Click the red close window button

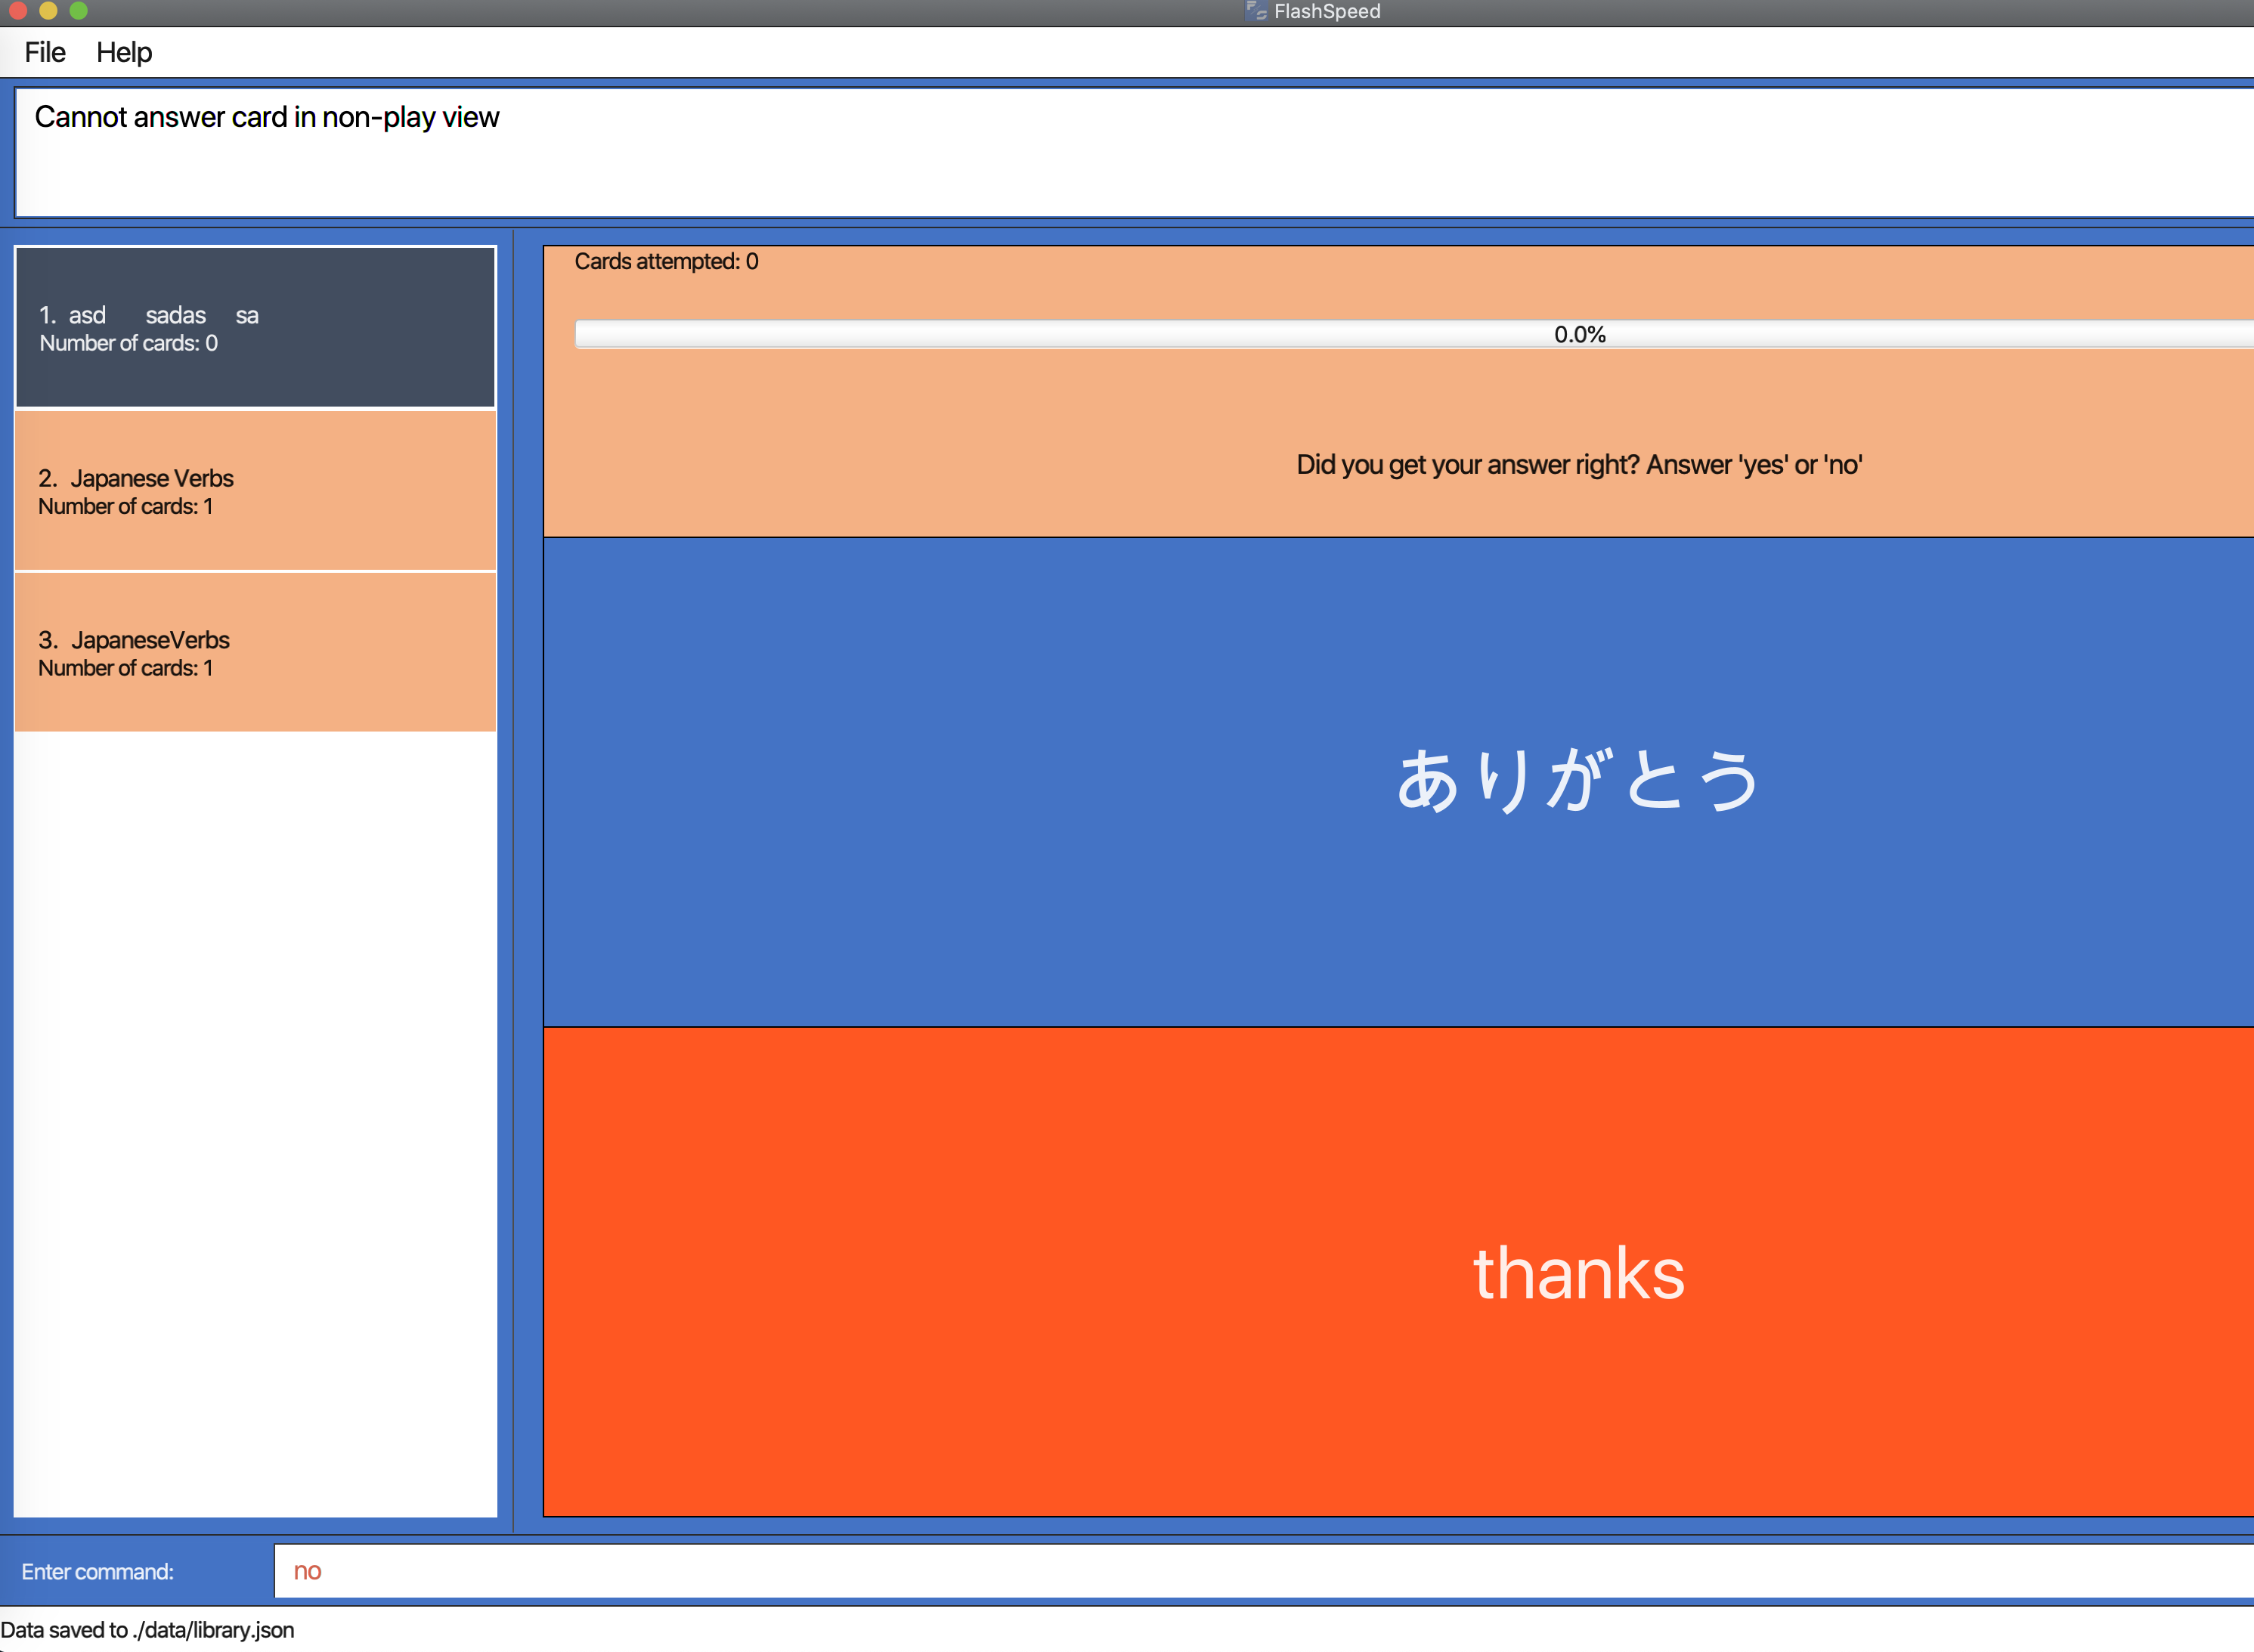[17, 11]
